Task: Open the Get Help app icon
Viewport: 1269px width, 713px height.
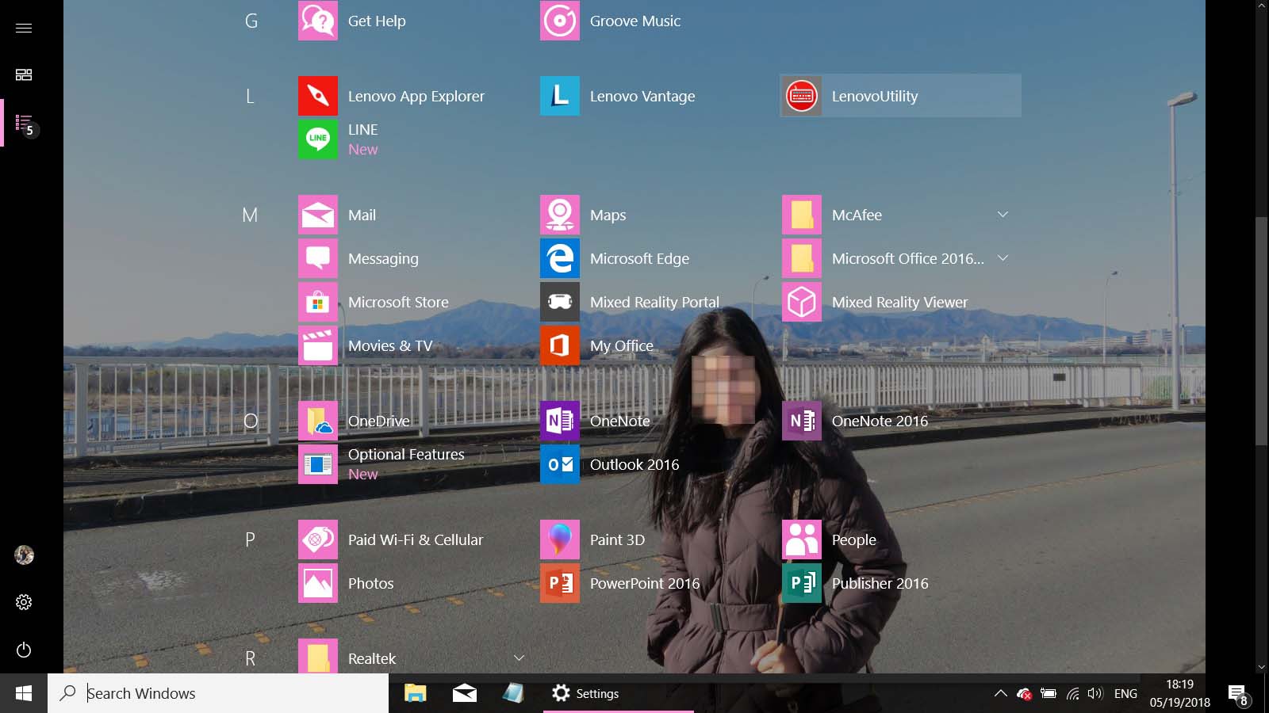Action: click(318, 21)
